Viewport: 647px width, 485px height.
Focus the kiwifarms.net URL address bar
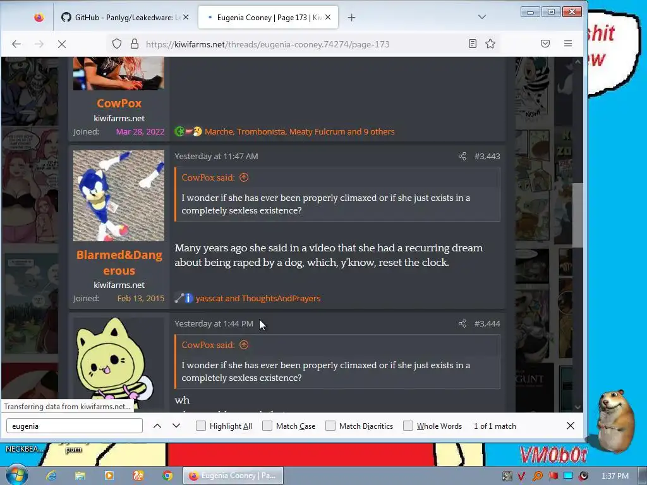(x=267, y=44)
